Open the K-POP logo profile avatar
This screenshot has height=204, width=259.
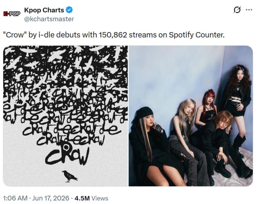12,14
